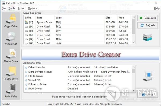Click the 59.5 GB size cell
This screenshot has height=106, width=161.
point(110,22)
